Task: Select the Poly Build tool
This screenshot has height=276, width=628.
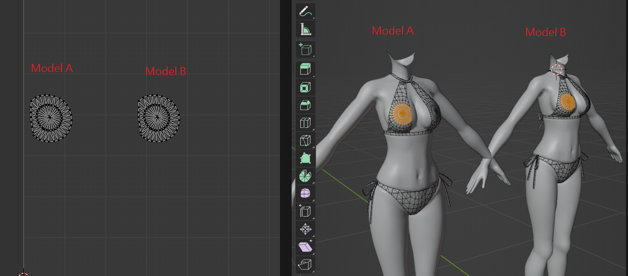Action: [x=305, y=158]
